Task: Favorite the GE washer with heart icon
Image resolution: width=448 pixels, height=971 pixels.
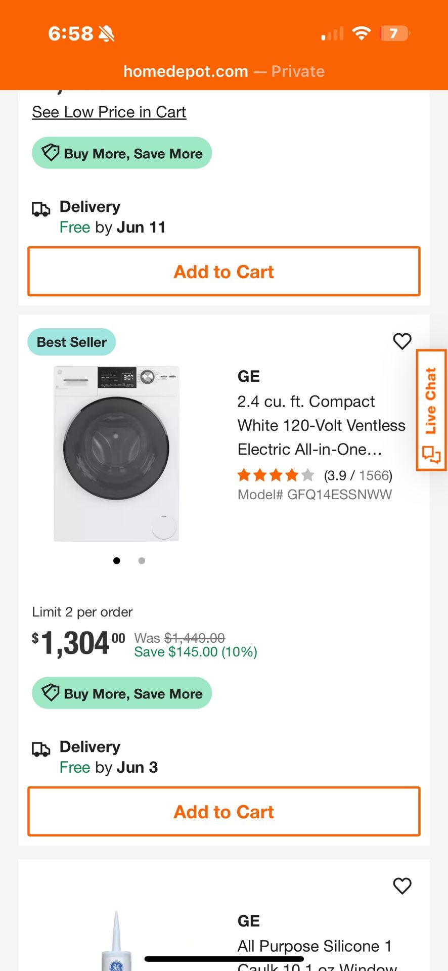Action: click(x=402, y=341)
